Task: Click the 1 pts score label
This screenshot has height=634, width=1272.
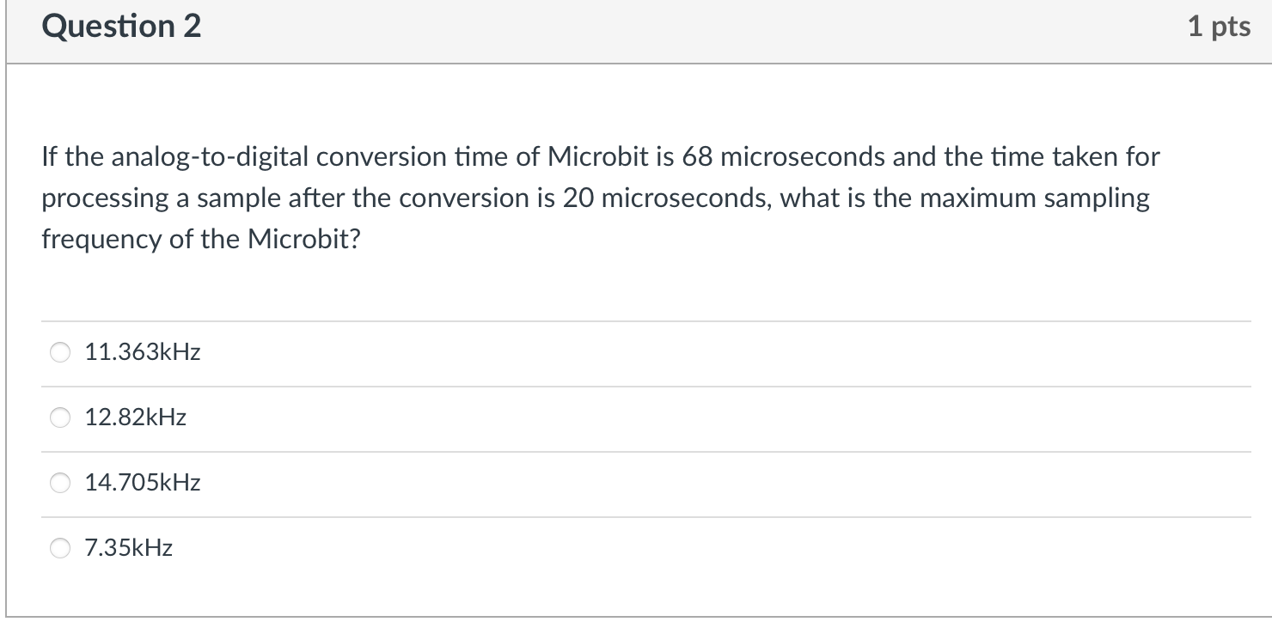Action: [x=1219, y=27]
